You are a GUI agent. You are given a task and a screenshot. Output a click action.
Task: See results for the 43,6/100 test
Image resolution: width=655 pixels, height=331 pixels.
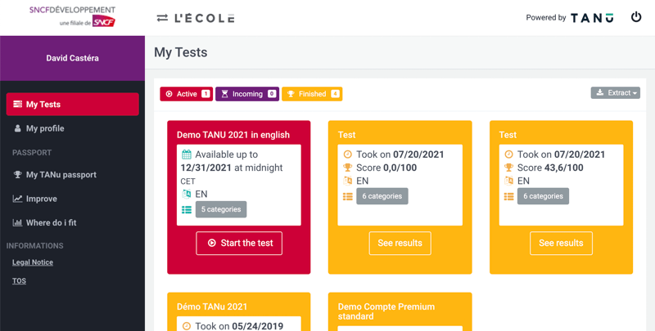point(561,243)
